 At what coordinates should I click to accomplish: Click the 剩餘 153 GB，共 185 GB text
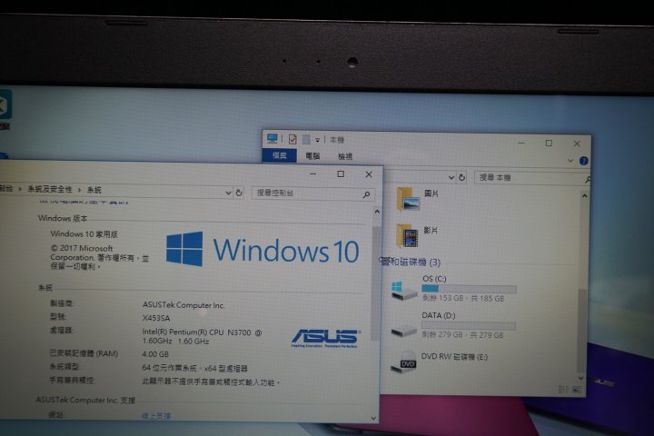pyautogui.click(x=463, y=298)
